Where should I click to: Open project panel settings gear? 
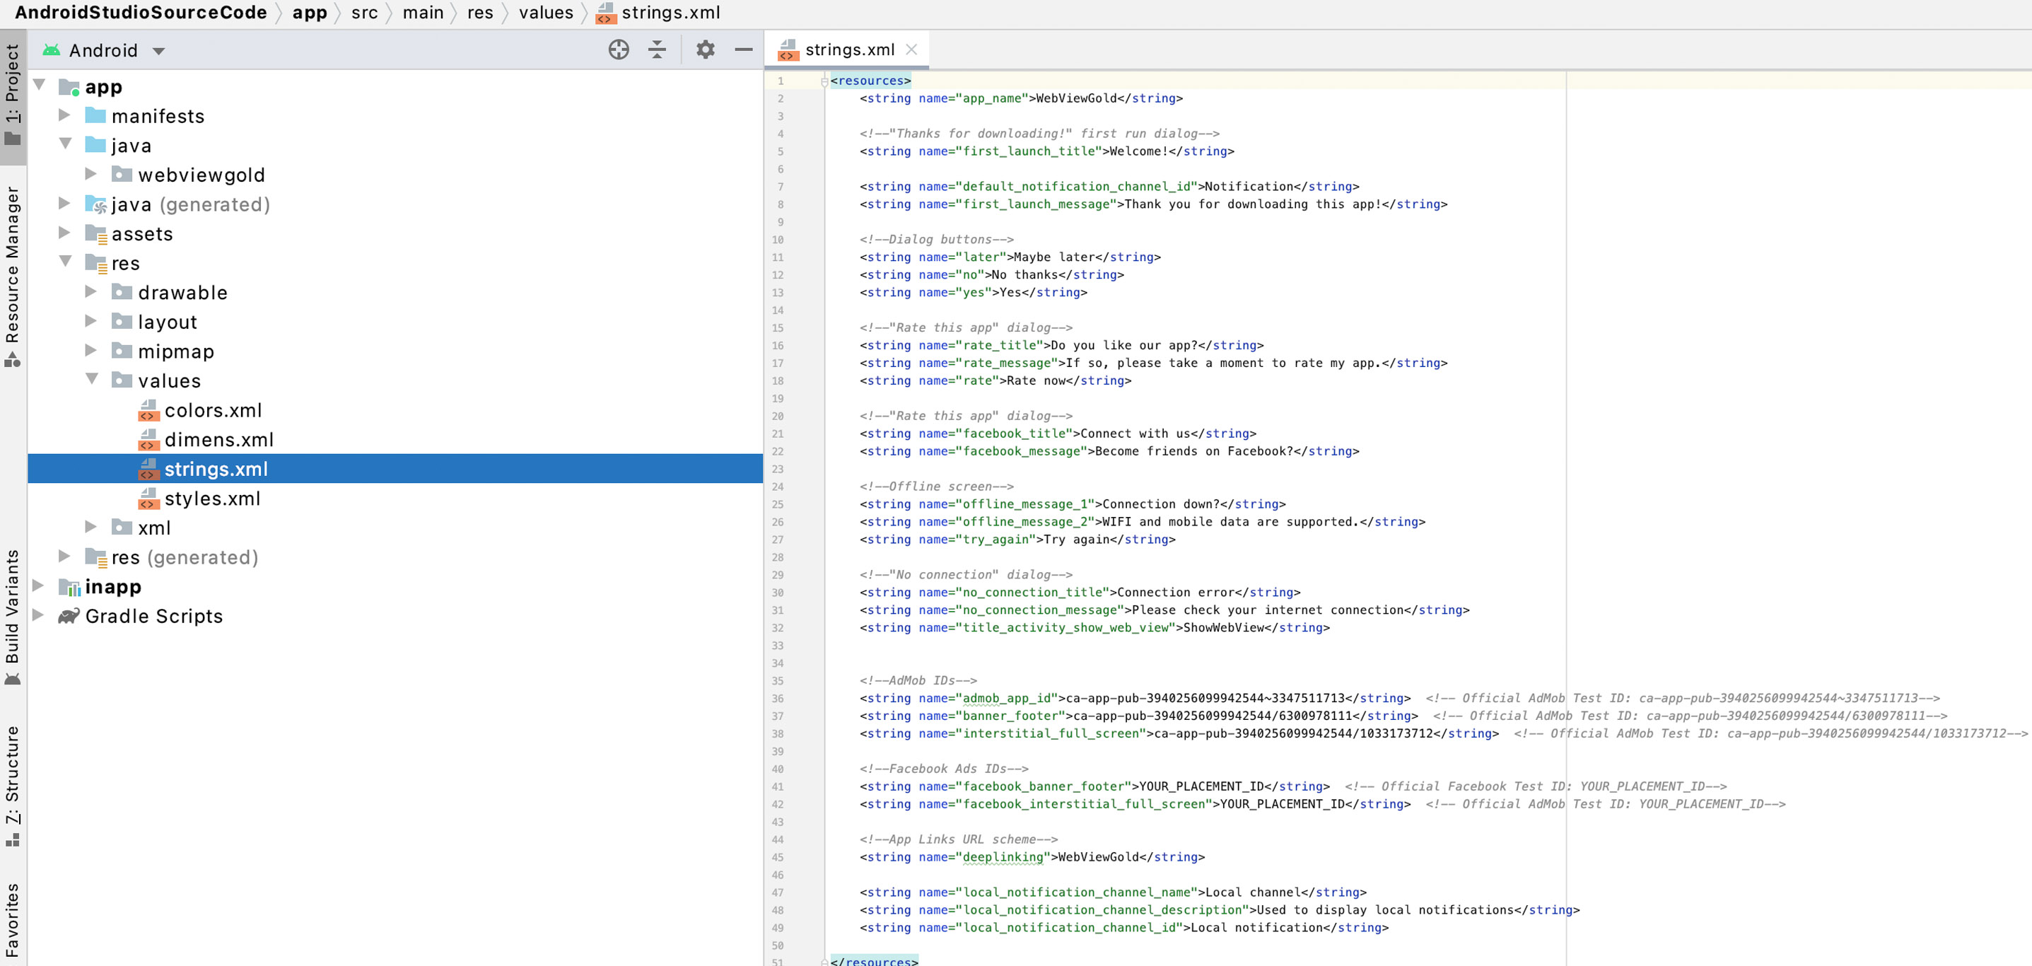pyautogui.click(x=705, y=50)
